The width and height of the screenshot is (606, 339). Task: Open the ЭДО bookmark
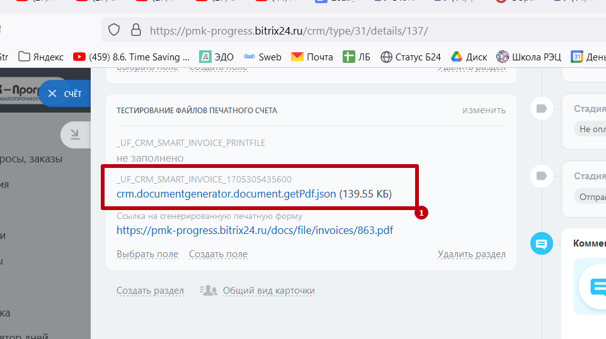point(216,57)
